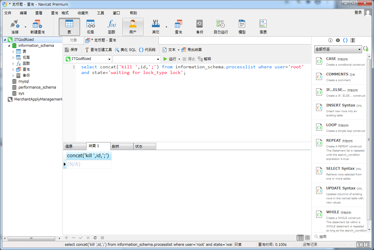Toggle the eye preview icon in right panel
Image resolution: width=374 pixels, height=250 pixels.
[x=338, y=40]
